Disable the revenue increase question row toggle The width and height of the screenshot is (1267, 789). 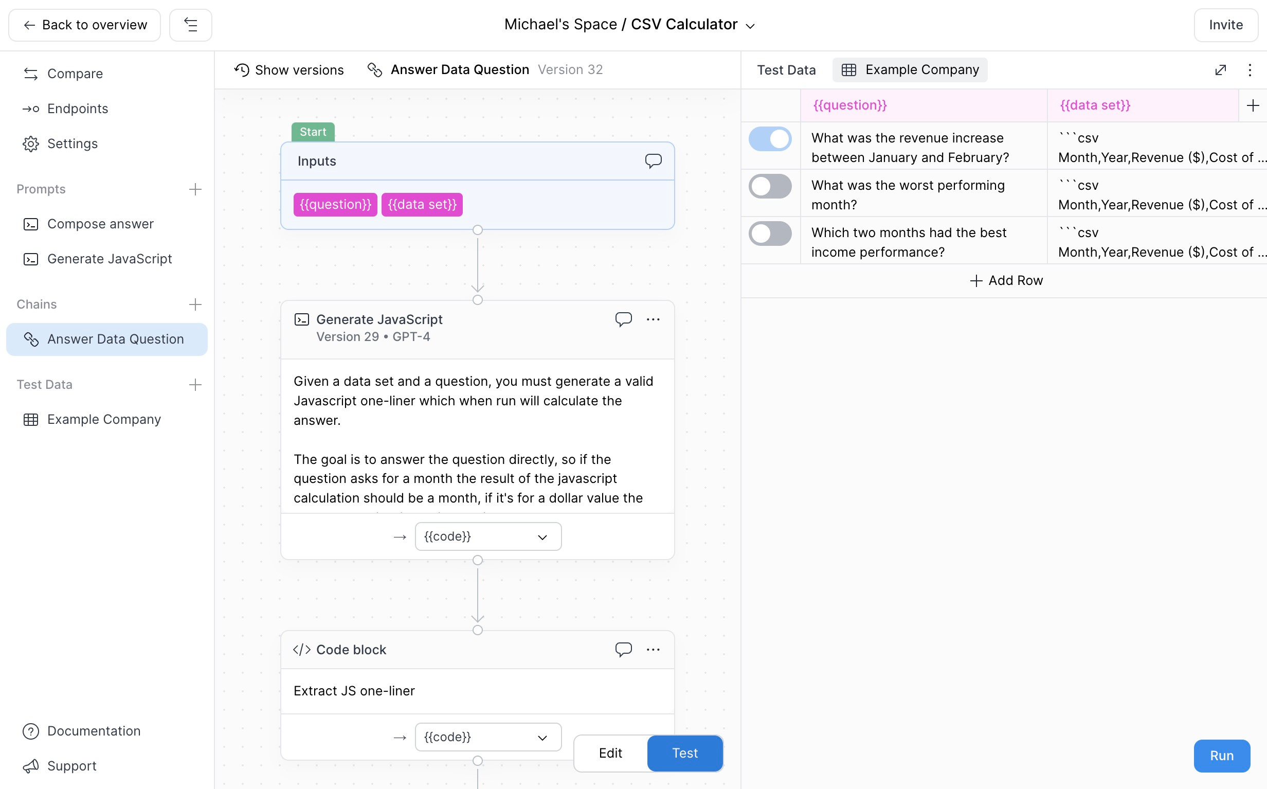[x=770, y=139]
